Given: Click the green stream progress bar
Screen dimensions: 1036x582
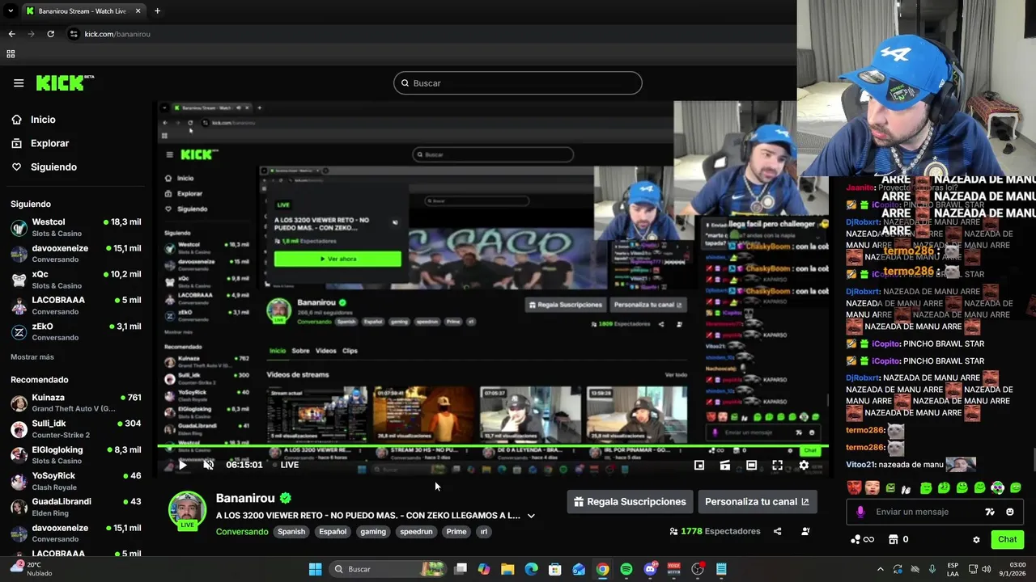Looking at the screenshot, I should click(492, 445).
